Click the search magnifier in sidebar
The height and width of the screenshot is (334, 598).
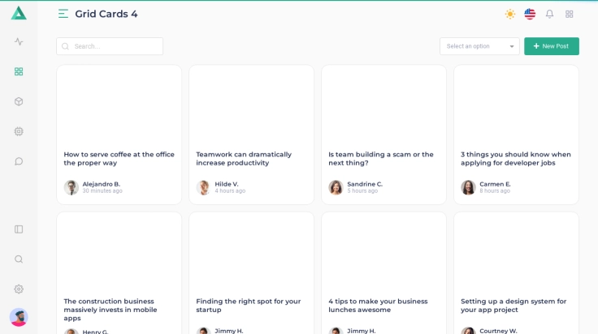point(19,259)
